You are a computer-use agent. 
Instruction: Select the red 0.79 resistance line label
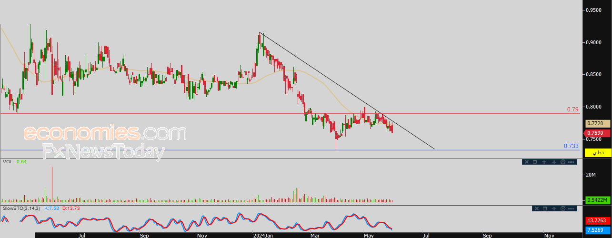coord(572,109)
